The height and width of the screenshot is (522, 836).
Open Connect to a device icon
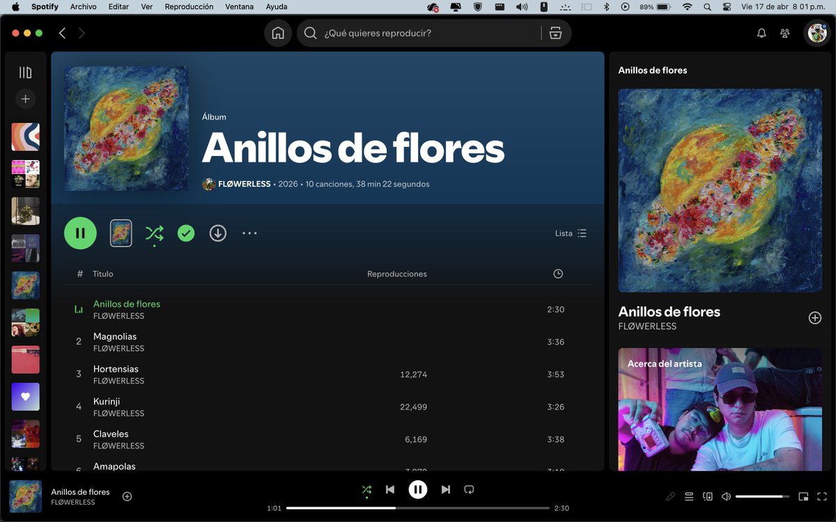point(708,496)
